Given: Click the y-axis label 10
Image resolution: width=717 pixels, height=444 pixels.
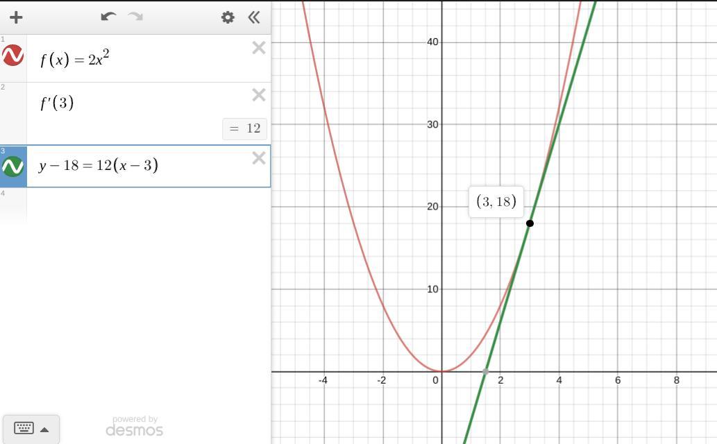Looking at the screenshot, I should click(432, 289).
